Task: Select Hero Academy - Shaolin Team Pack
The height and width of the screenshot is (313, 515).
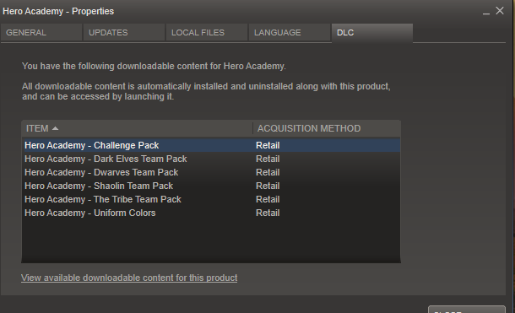Action: [x=211, y=186]
